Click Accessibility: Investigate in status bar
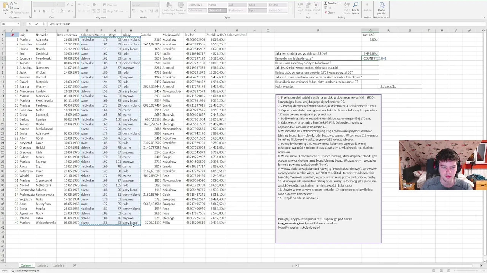The width and height of the screenshot is (487, 273). point(26,271)
